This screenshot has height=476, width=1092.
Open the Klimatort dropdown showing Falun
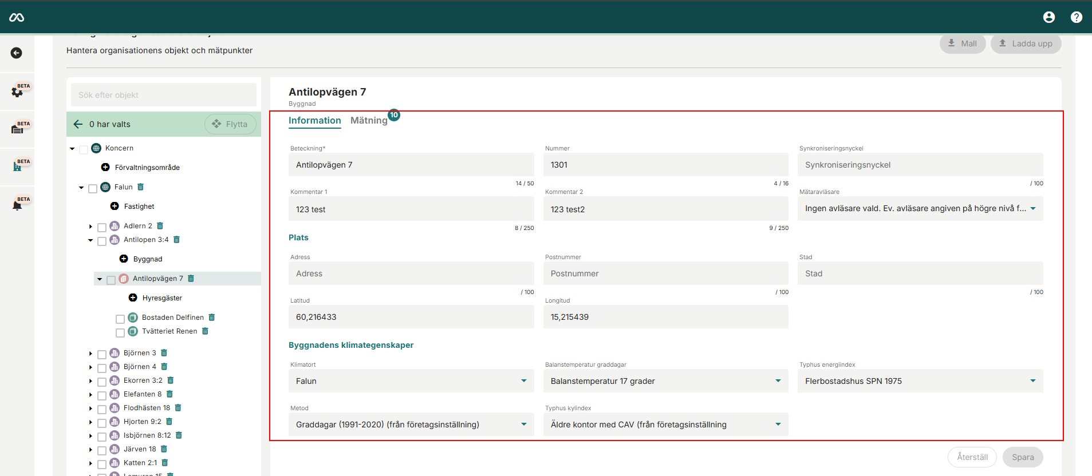pos(411,381)
